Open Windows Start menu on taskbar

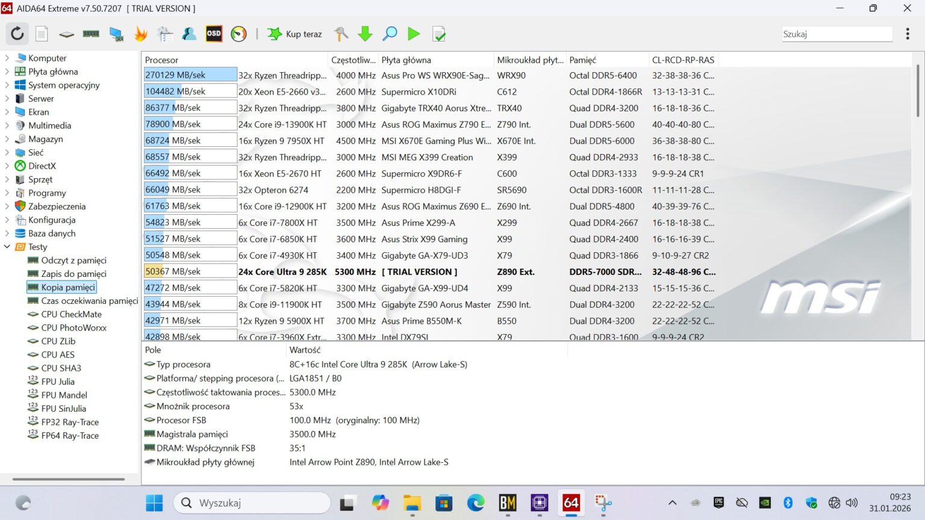[154, 503]
